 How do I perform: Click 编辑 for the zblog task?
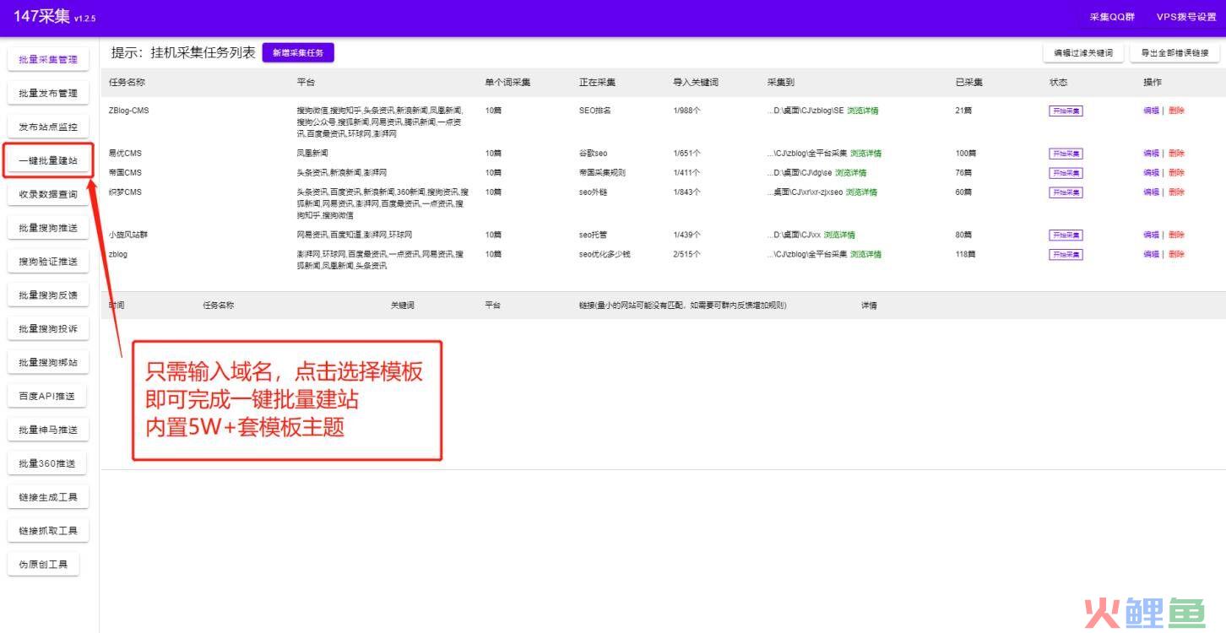(1151, 254)
